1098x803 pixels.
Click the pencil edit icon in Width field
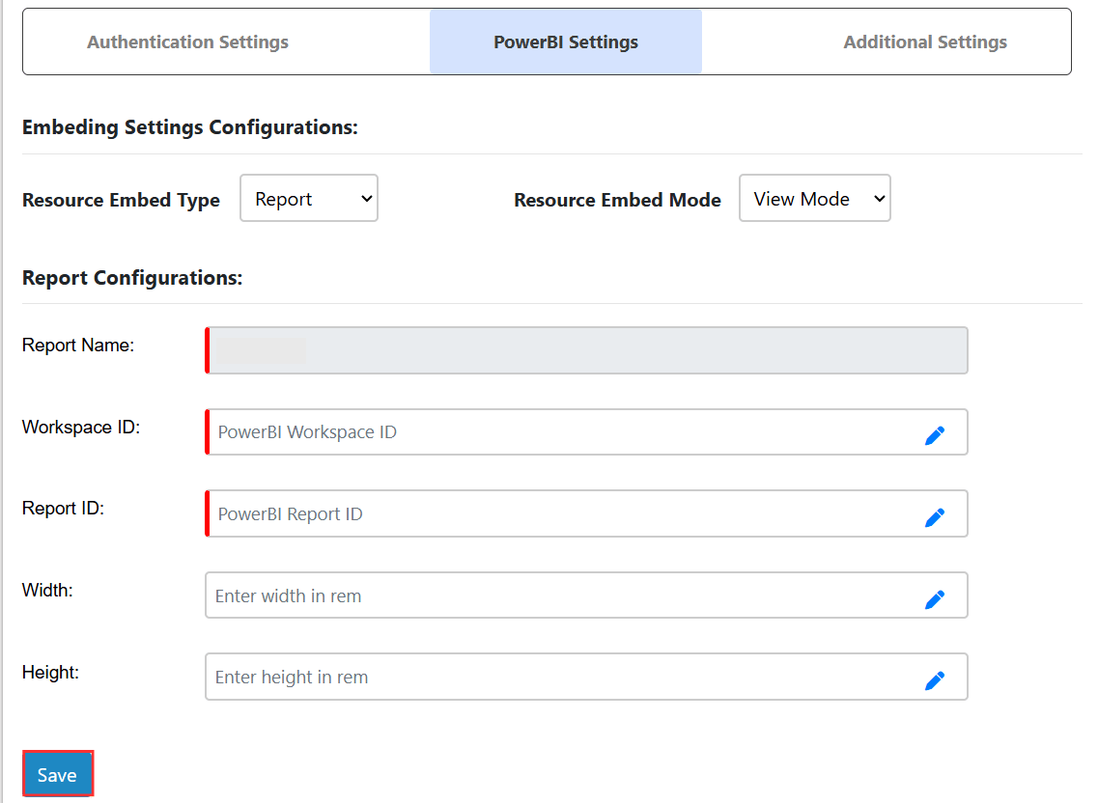point(934,599)
